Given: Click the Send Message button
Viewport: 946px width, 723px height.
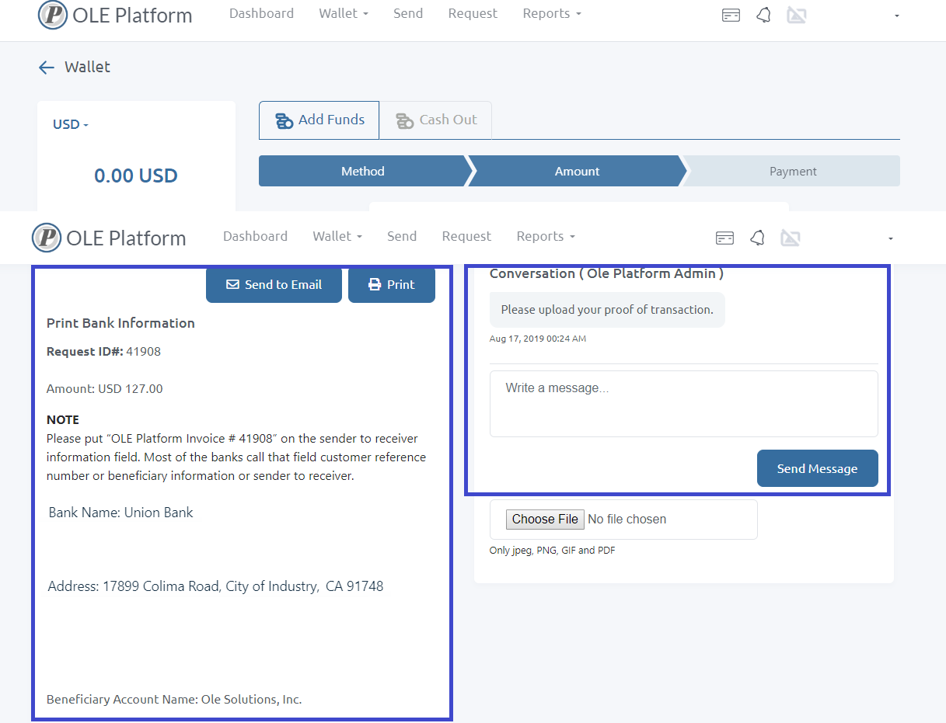Looking at the screenshot, I should pyautogui.click(x=818, y=468).
